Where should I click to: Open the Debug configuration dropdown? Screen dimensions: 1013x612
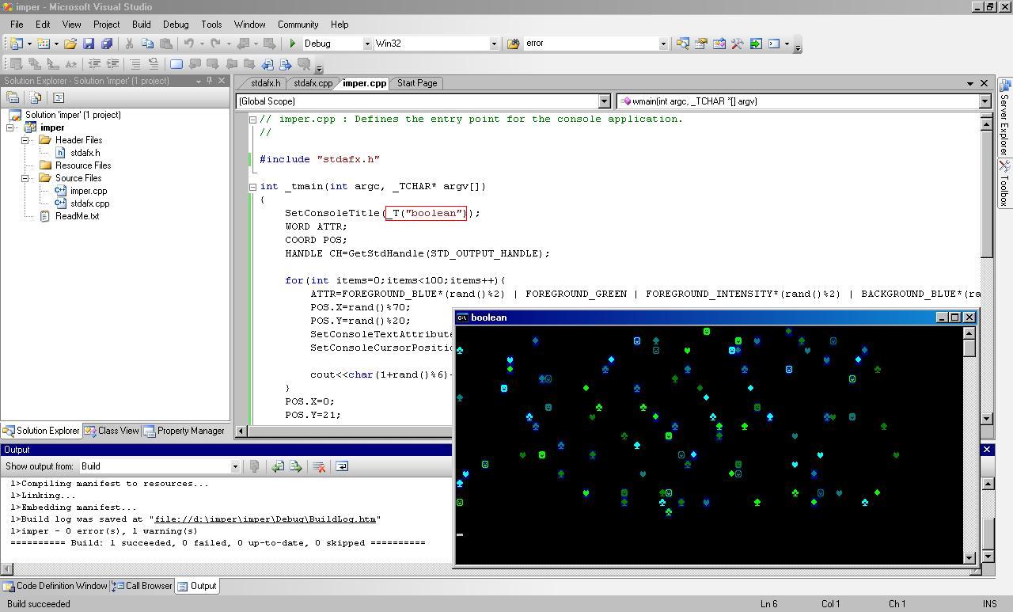pyautogui.click(x=366, y=44)
